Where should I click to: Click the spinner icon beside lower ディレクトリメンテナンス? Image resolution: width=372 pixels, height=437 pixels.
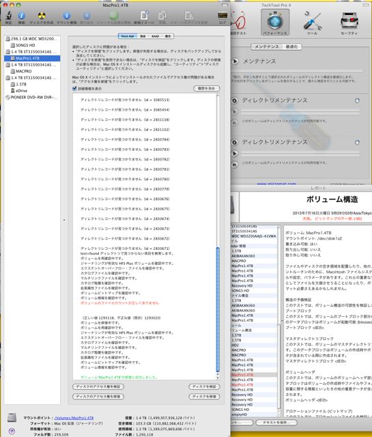(x=357, y=143)
